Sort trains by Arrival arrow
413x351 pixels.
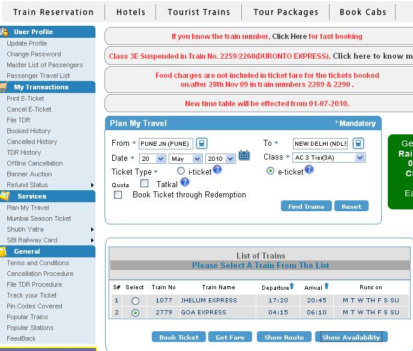(x=327, y=286)
